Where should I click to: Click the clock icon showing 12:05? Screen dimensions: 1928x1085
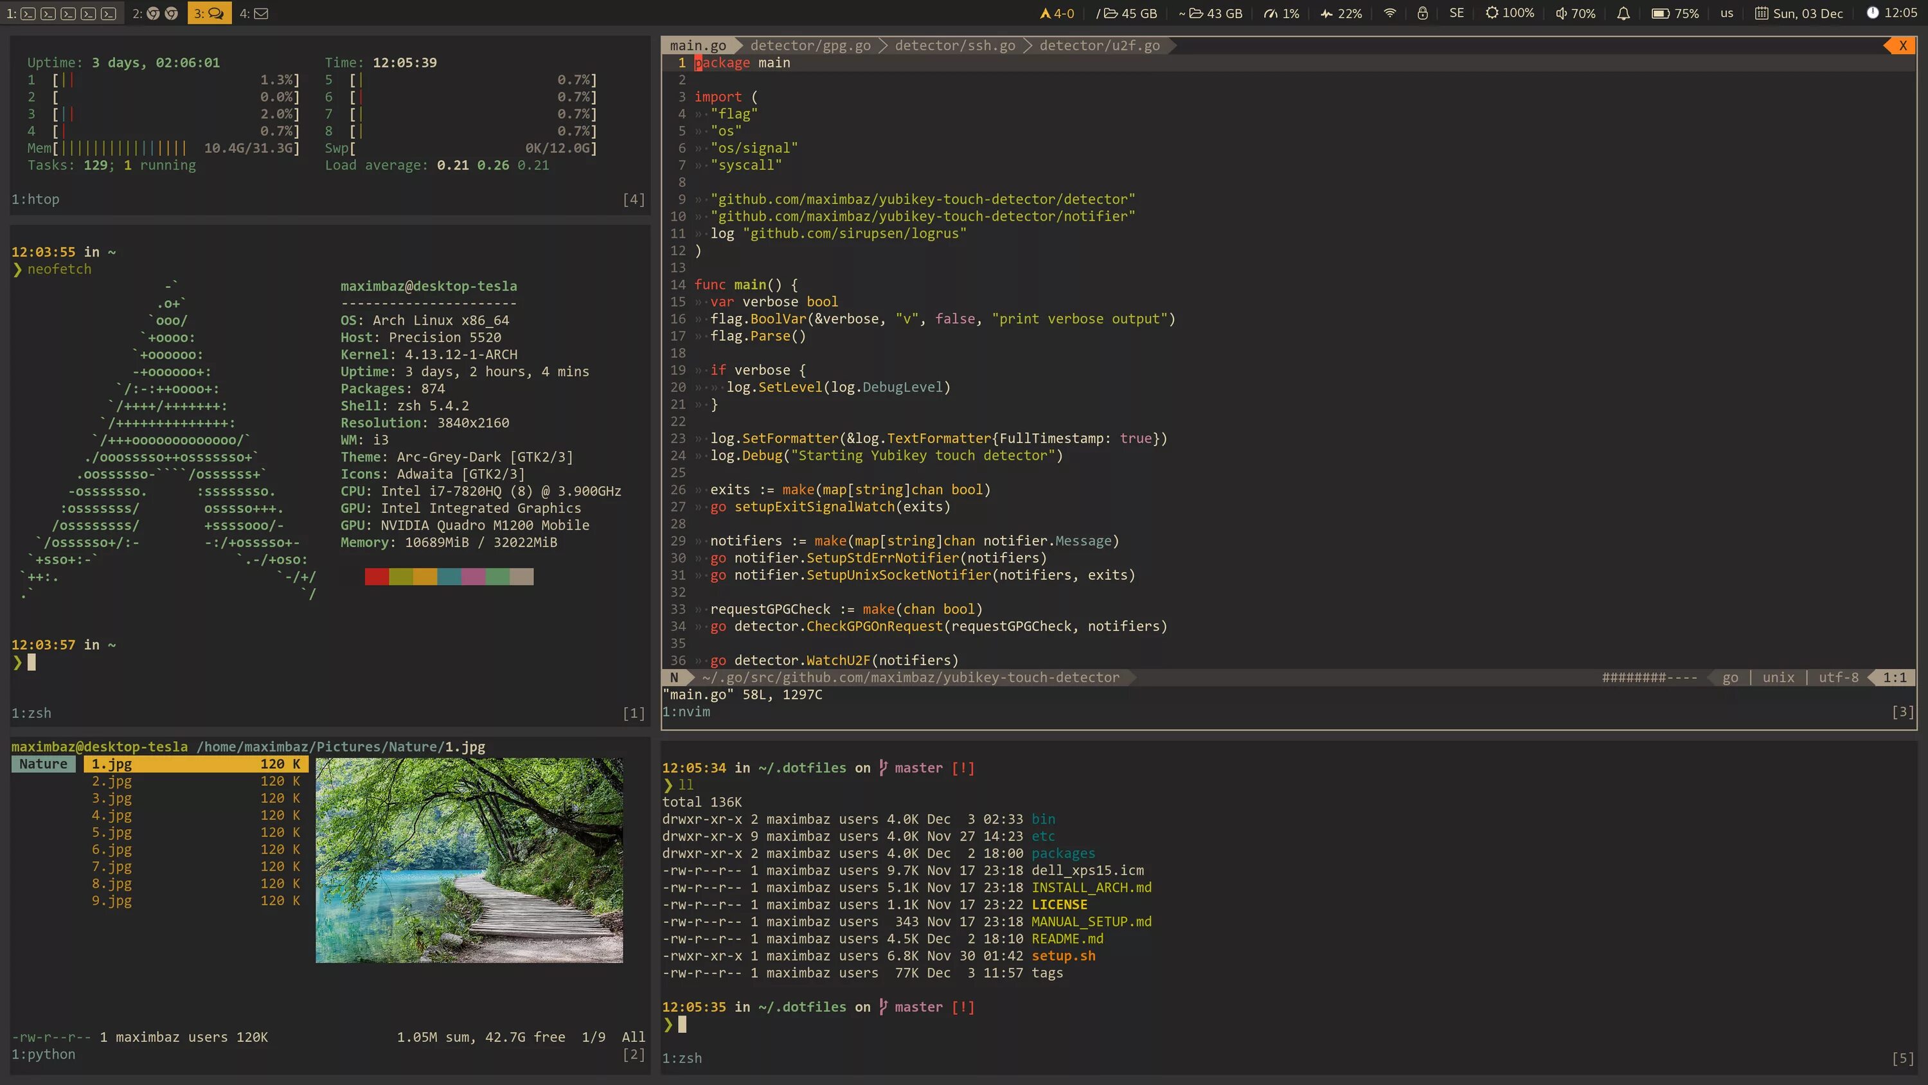coord(1873,13)
